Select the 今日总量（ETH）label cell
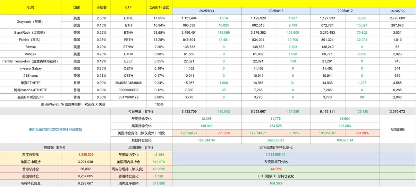This screenshot has width=416, height=187. tap(142, 112)
